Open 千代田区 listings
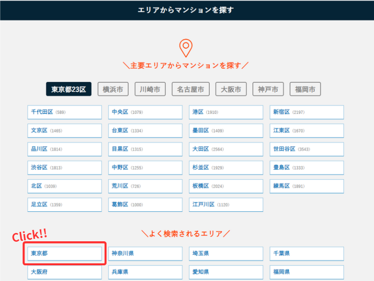 click(x=65, y=112)
